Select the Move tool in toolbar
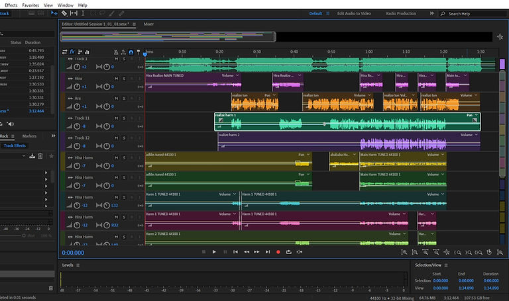Image resolution: width=509 pixels, height=301 pixels. [x=54, y=13]
